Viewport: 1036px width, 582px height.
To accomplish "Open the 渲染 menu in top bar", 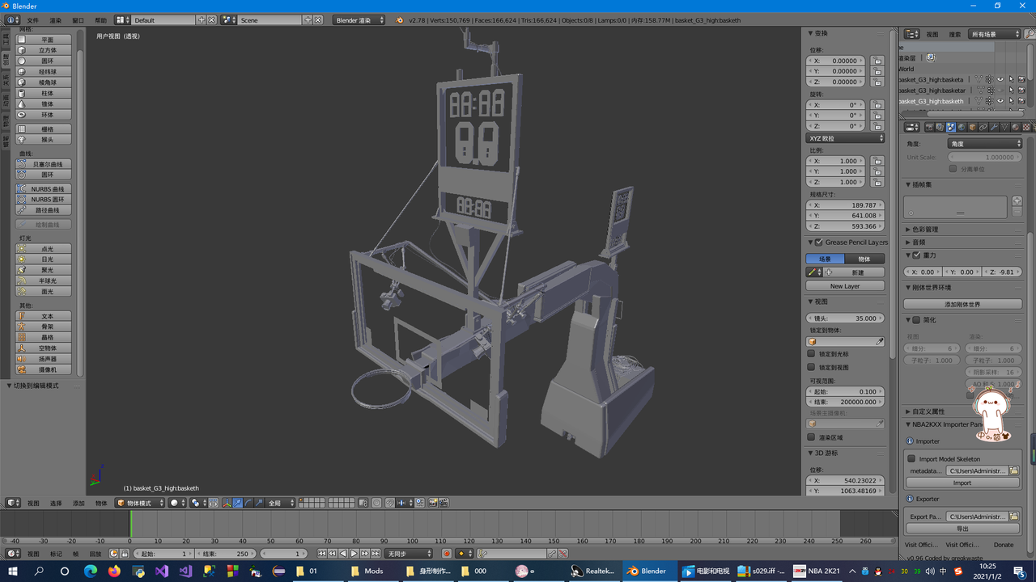I will (x=55, y=20).
